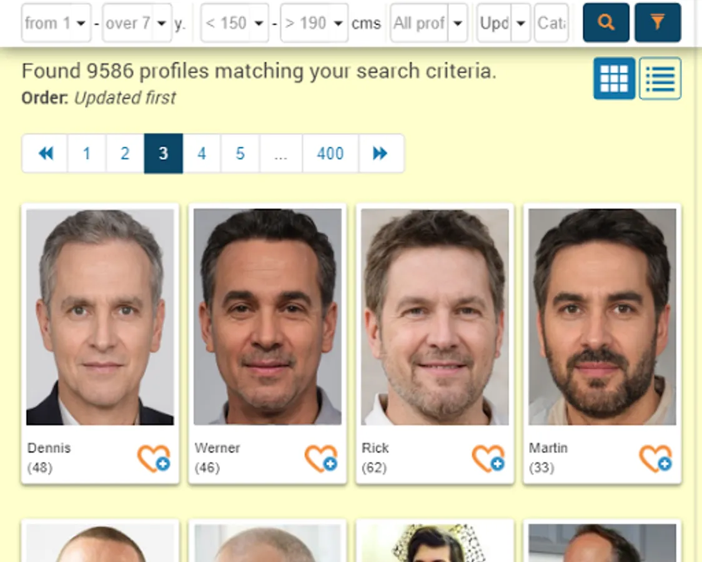Go to page 5
The image size is (702, 562).
coord(240,154)
